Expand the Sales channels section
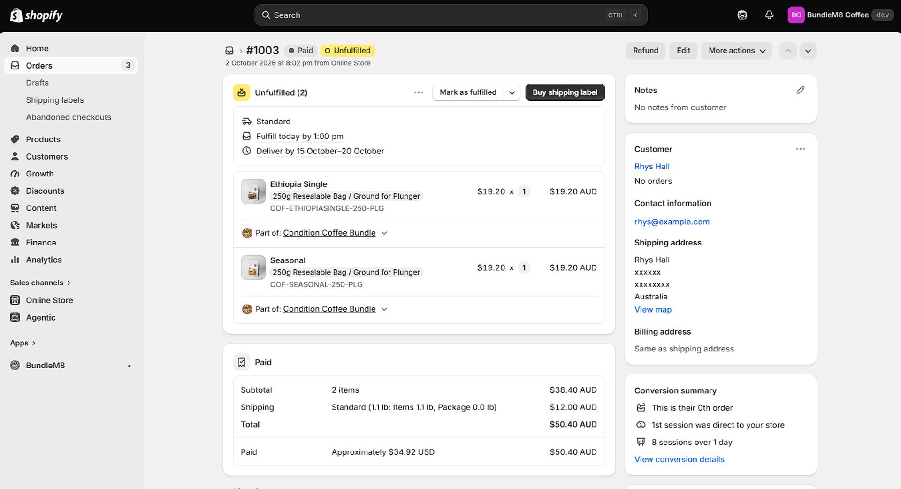This screenshot has width=901, height=489. tap(40, 283)
